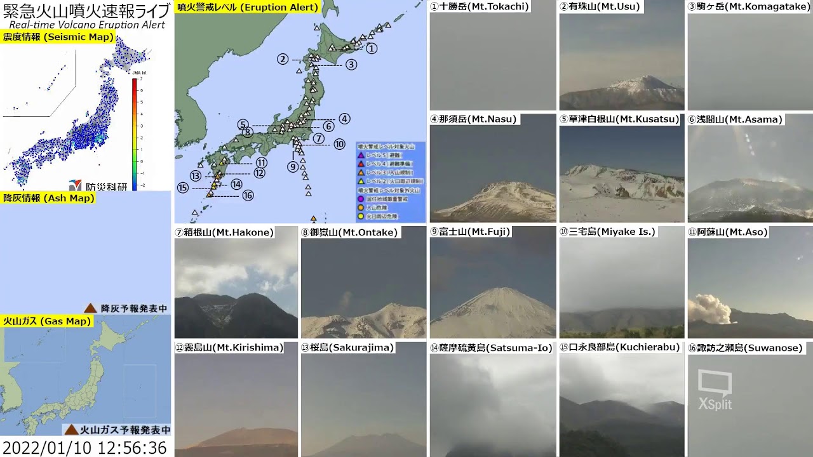Select map marker ⑬ for Sakurajima
The height and width of the screenshot is (457, 813).
[196, 176]
